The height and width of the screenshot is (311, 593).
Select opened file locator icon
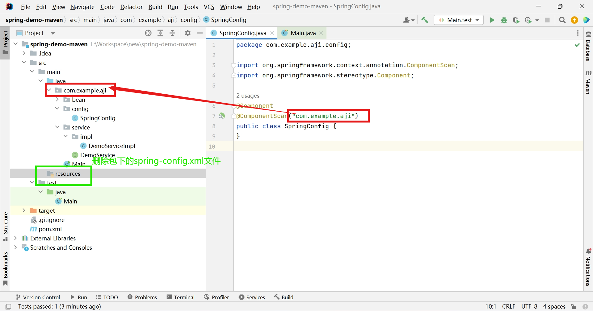[148, 33]
